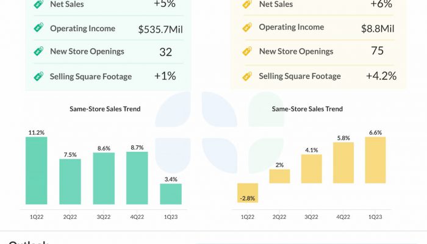The image size is (427, 244).
Task: Click the green tag icon beside Selling Square Footage
Action: (38, 76)
